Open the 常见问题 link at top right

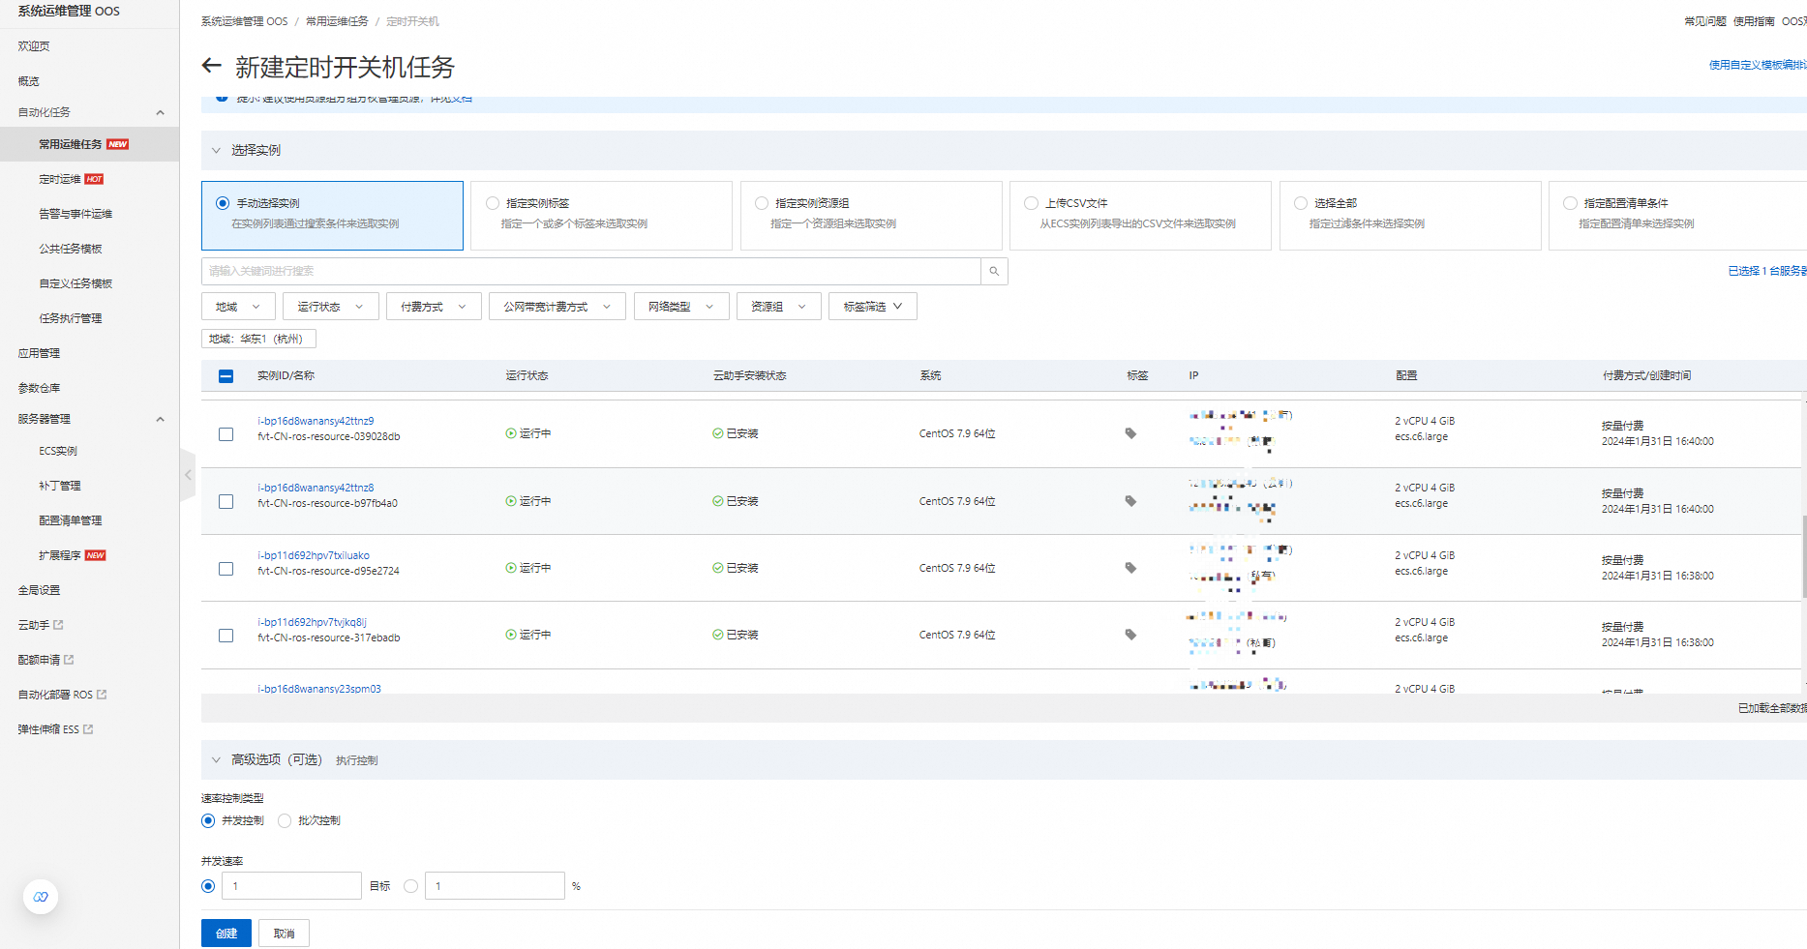pos(1705,21)
